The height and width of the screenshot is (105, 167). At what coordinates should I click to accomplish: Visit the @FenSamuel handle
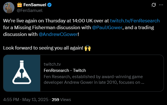[x=30, y=10]
